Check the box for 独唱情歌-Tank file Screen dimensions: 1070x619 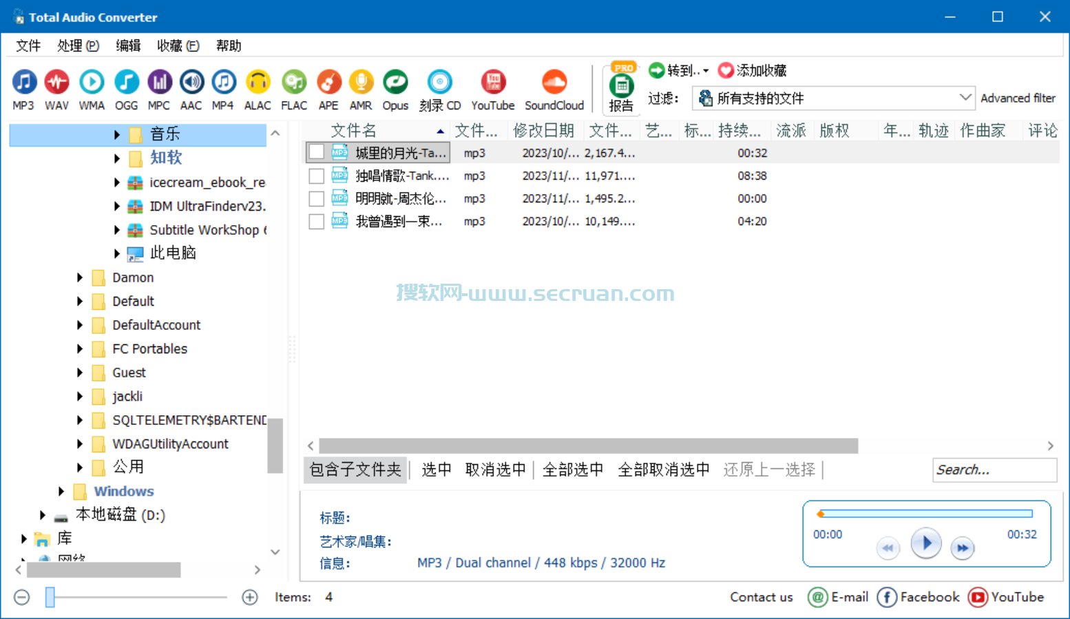[317, 176]
